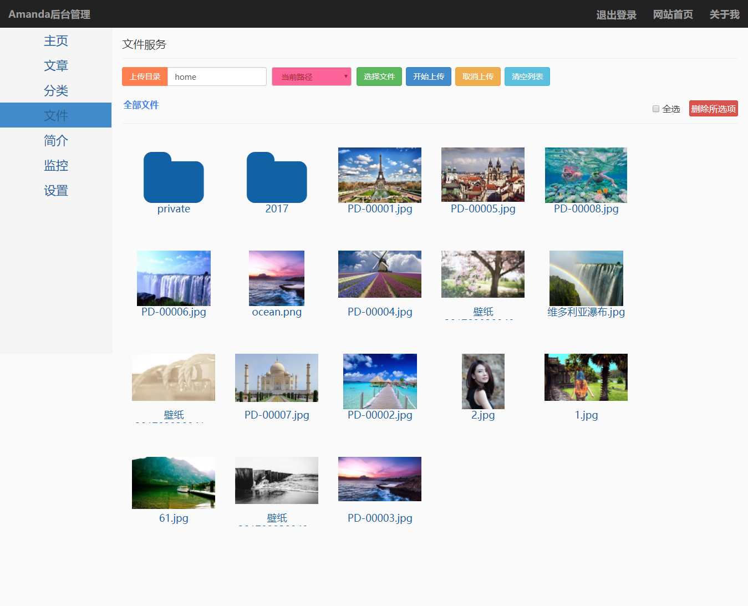Click the 开始上传 button
Image resolution: width=748 pixels, height=606 pixels.
click(x=429, y=77)
